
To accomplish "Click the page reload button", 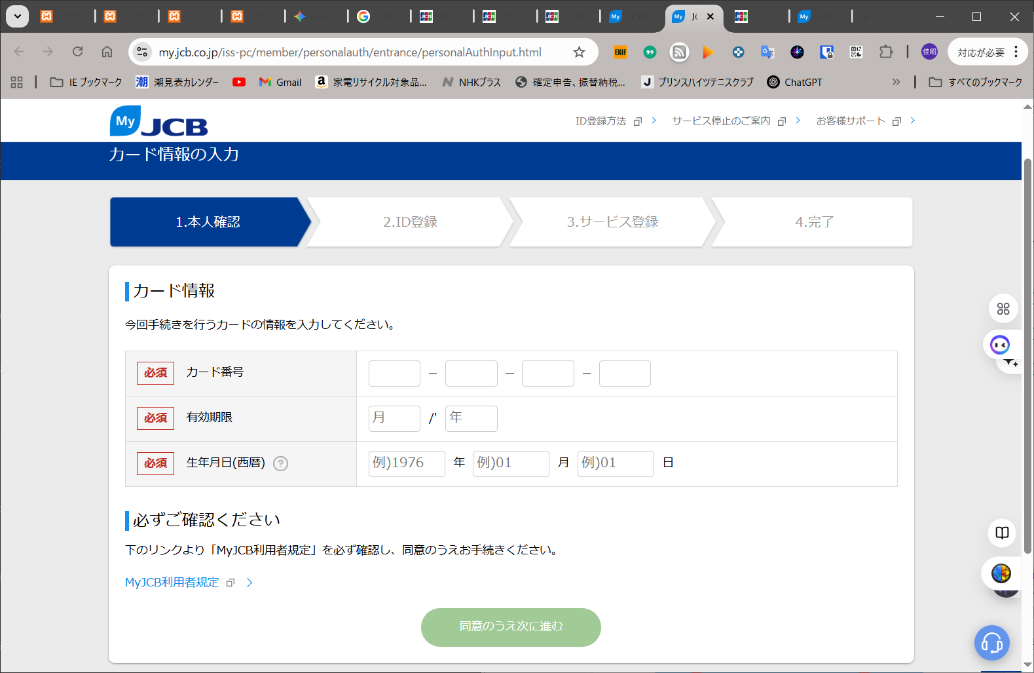I will tap(77, 52).
